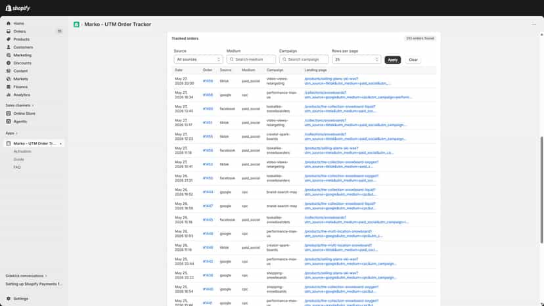
Task: Open order #1445 link
Action: click(x=208, y=220)
